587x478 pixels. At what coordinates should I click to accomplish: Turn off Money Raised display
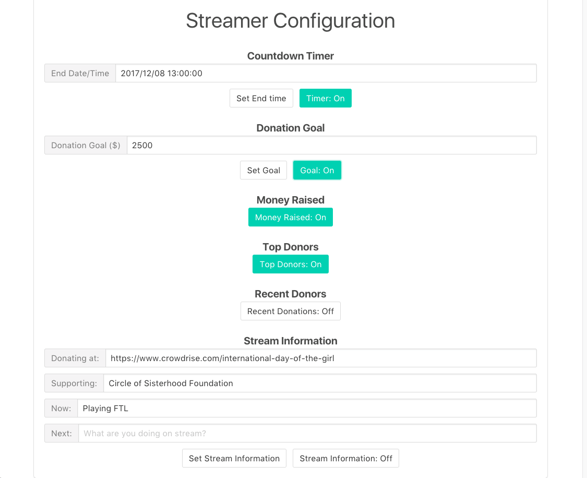click(x=291, y=217)
